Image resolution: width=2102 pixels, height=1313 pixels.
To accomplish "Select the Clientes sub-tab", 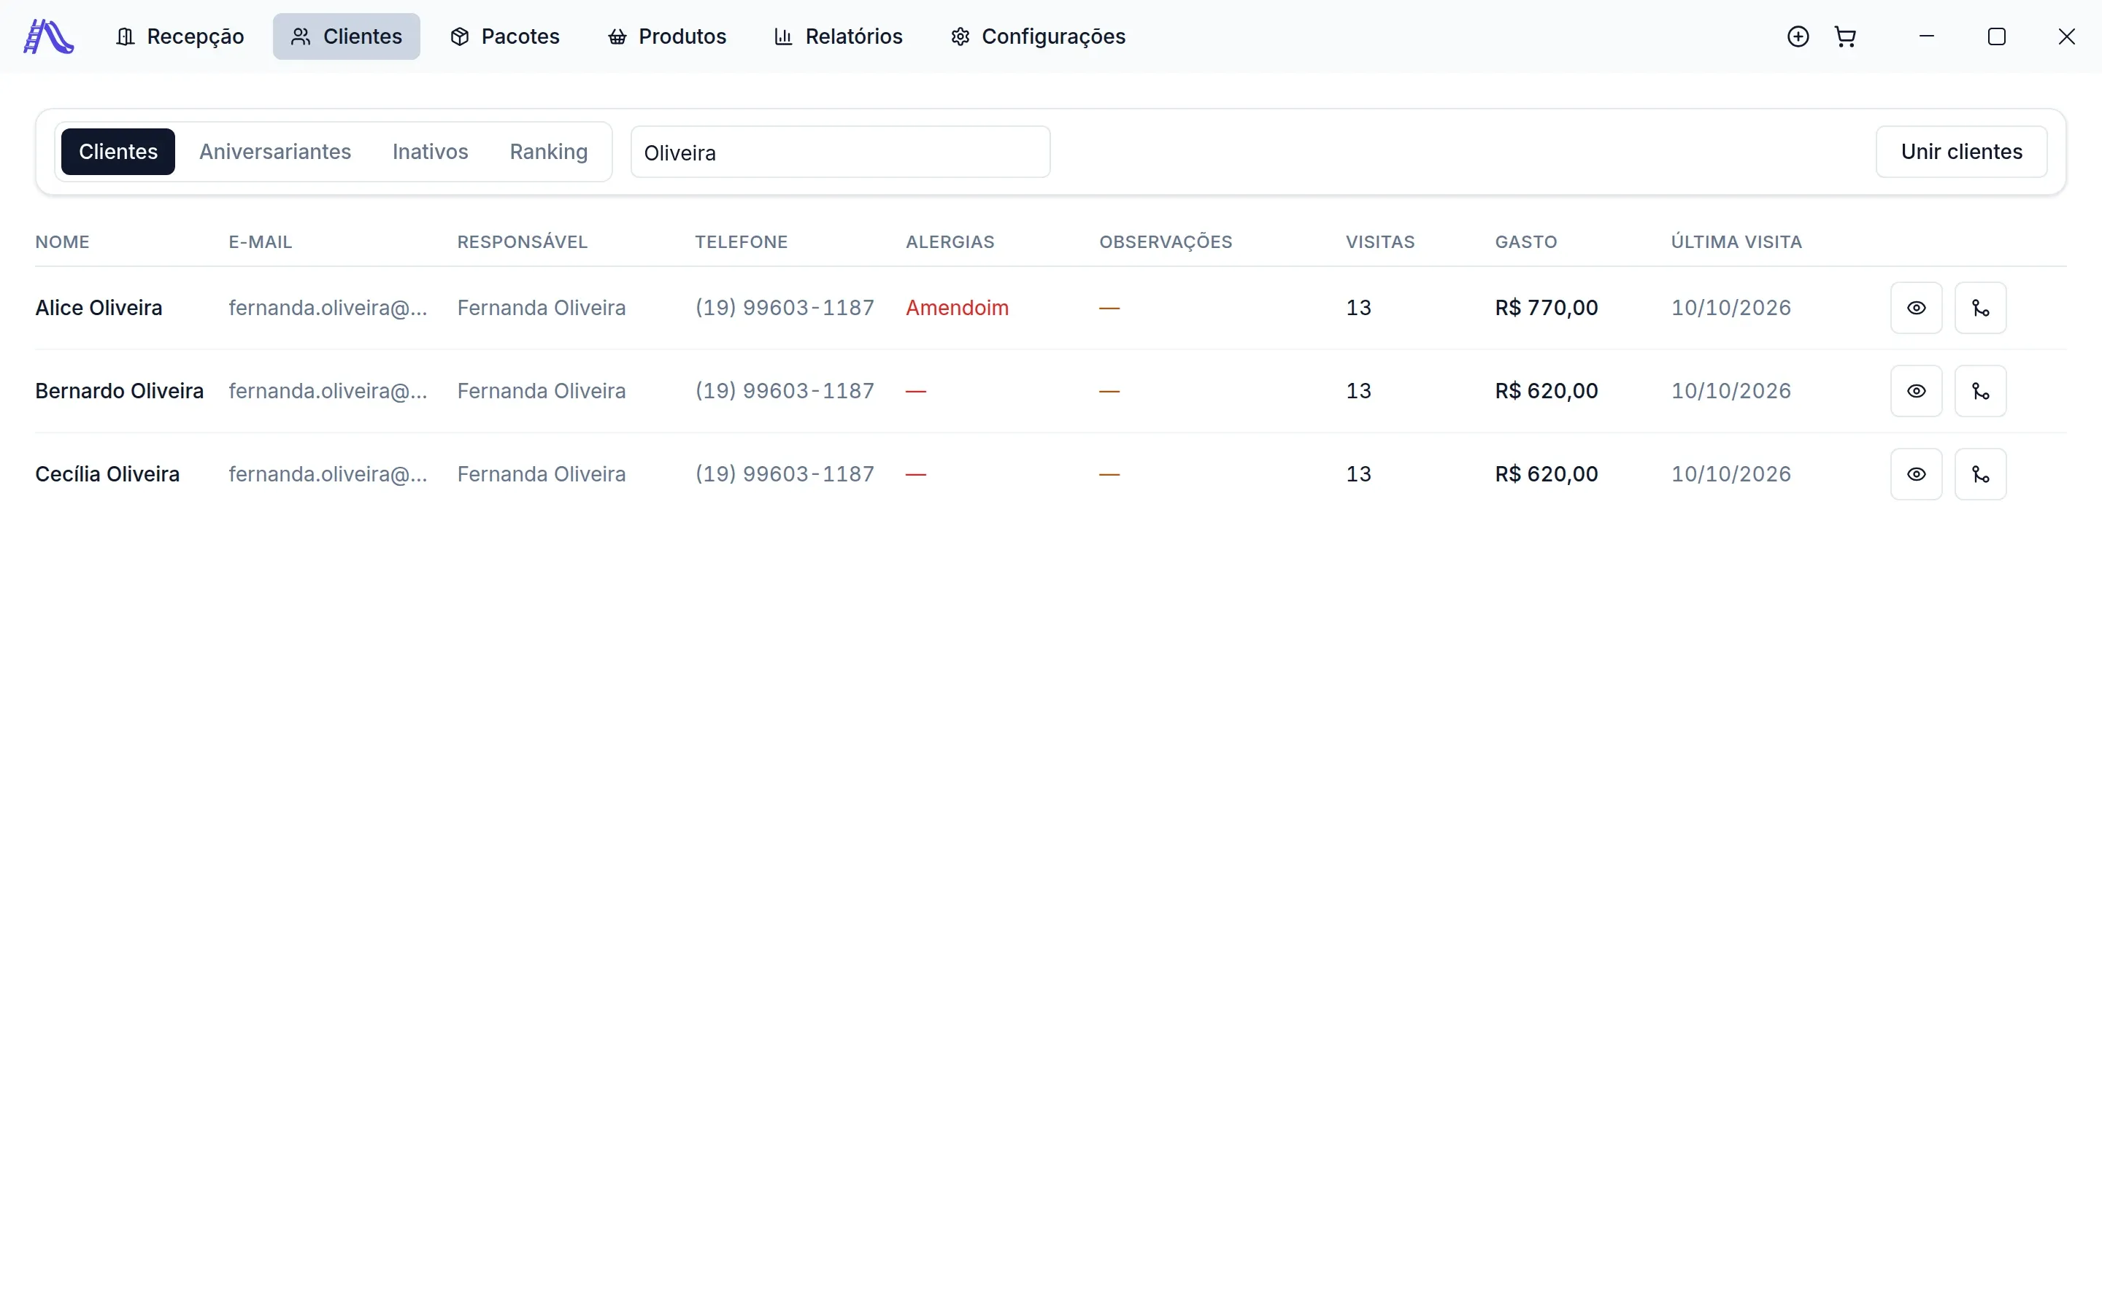I will 118,152.
